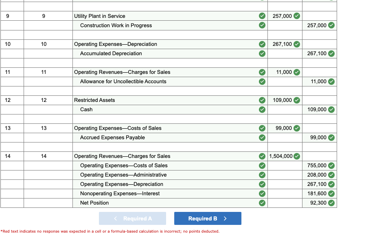Select Cash account cell in entry 12
The height and width of the screenshot is (246, 390).
coord(170,109)
